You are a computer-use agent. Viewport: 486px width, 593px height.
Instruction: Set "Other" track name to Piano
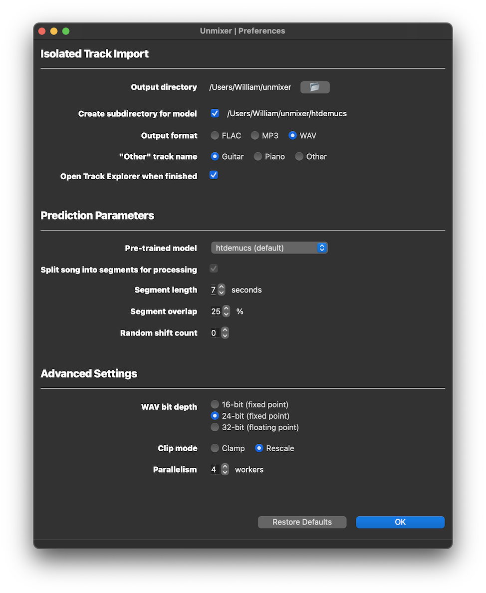(x=257, y=156)
